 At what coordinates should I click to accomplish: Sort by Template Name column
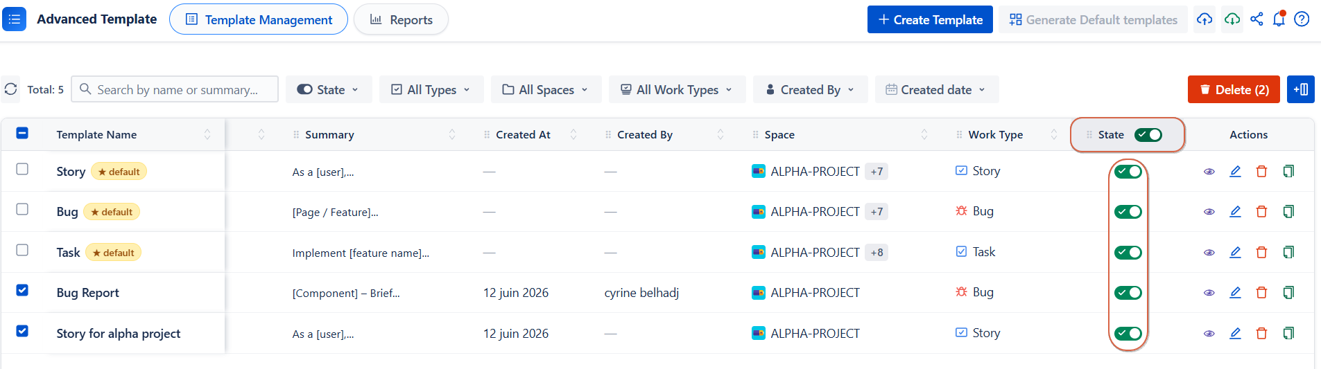[x=207, y=135]
